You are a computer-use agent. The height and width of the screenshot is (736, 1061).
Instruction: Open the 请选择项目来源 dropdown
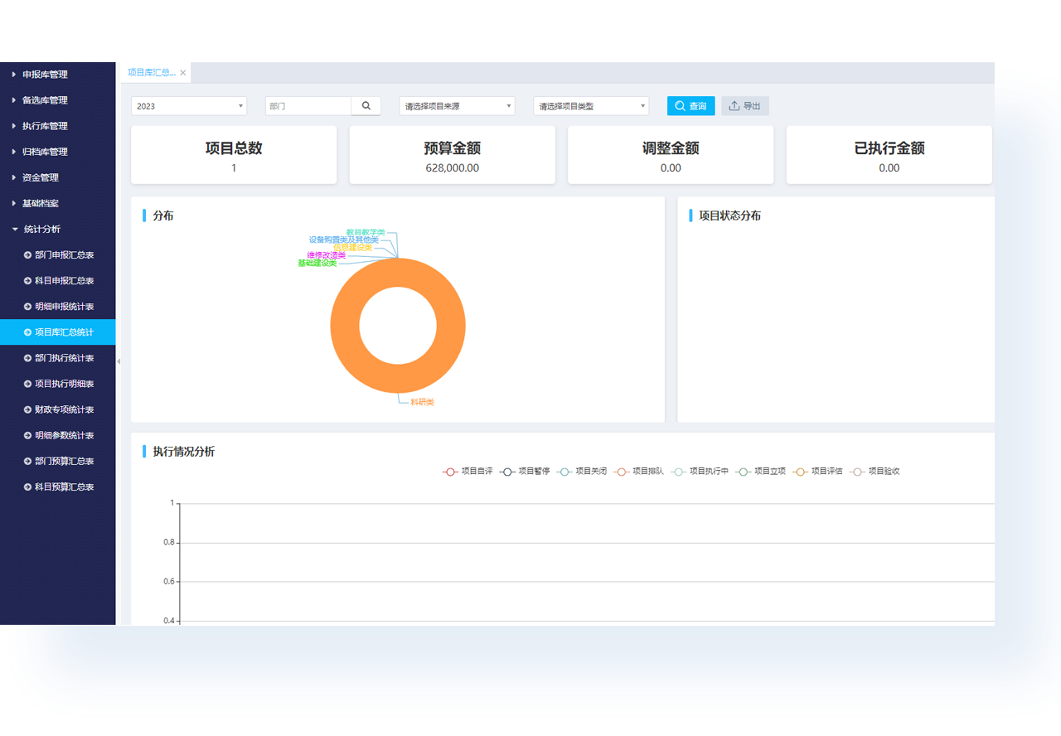pyautogui.click(x=457, y=106)
